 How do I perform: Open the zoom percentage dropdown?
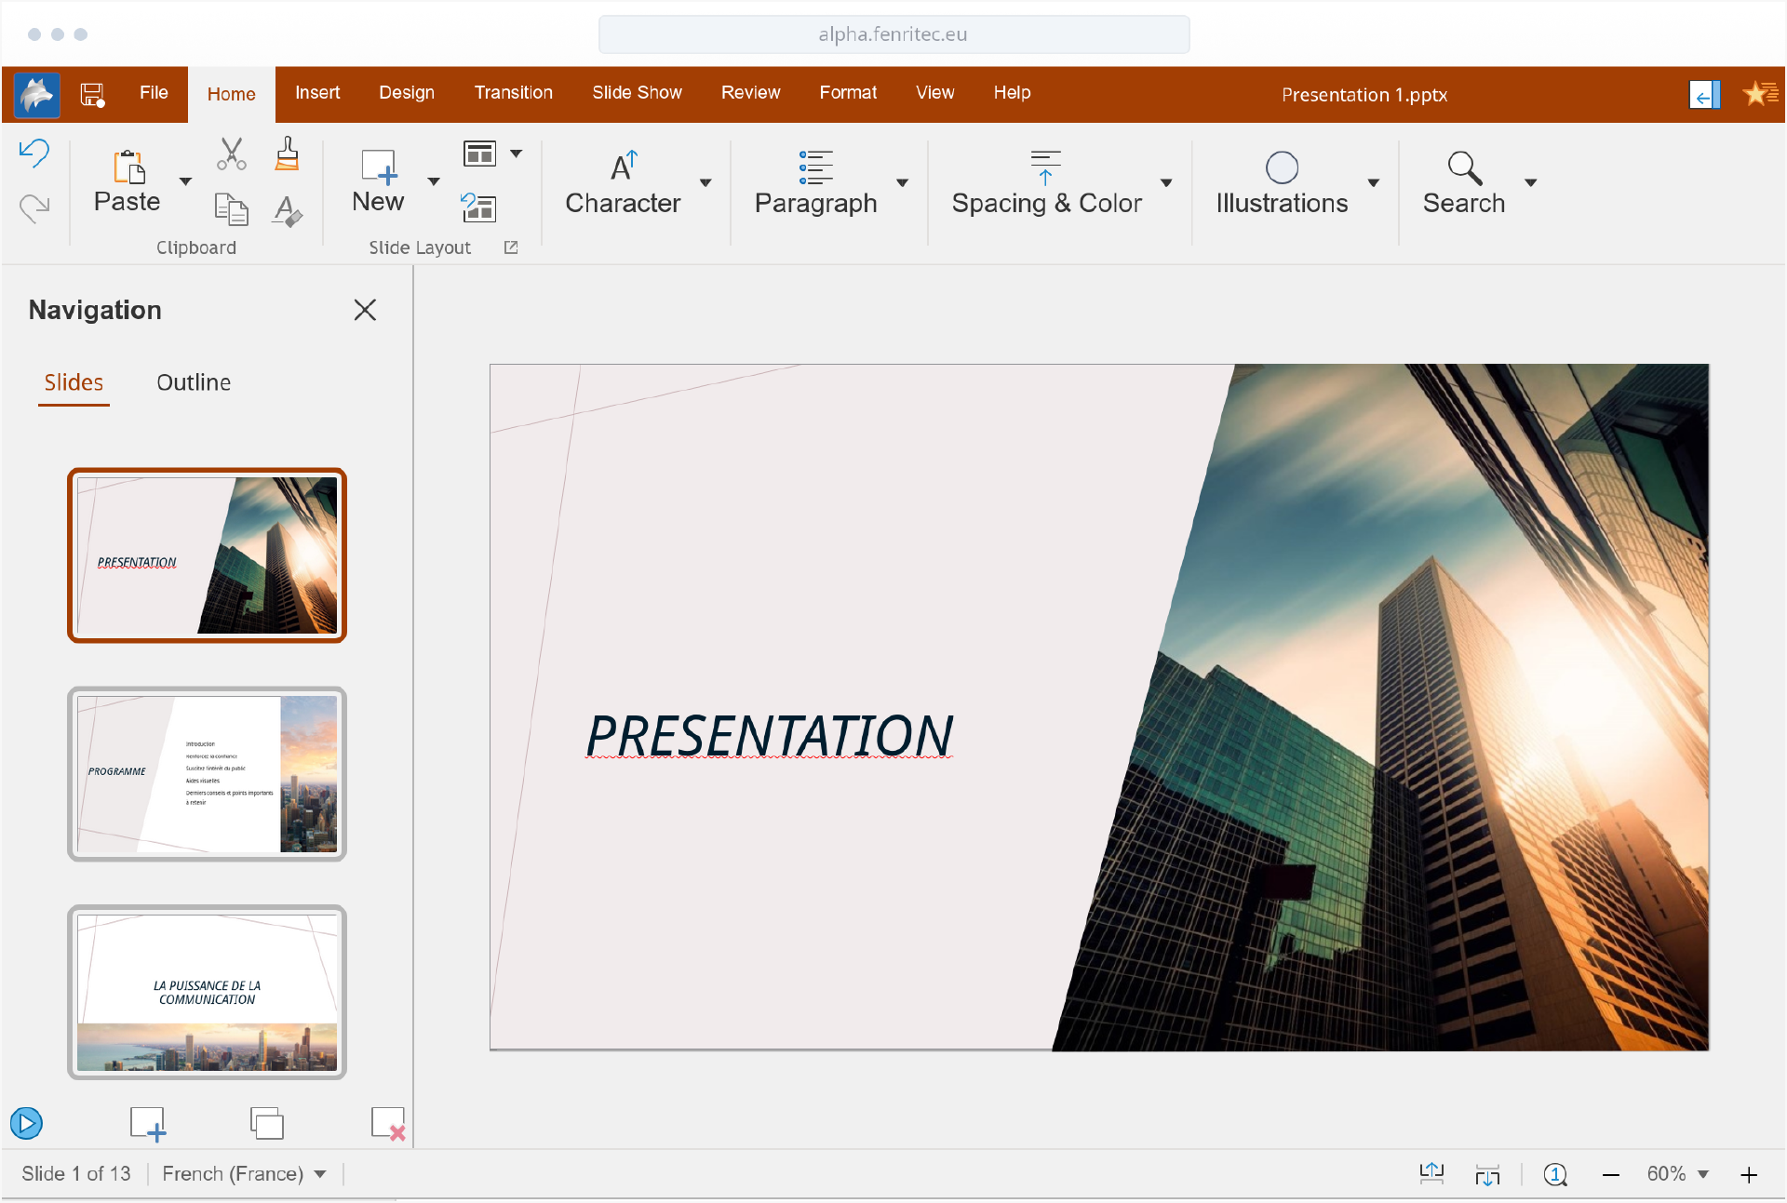click(1677, 1173)
